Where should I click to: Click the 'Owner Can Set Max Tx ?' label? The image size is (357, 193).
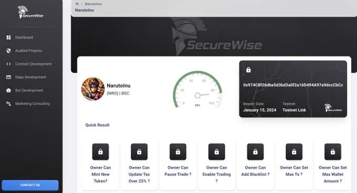coord(294,171)
